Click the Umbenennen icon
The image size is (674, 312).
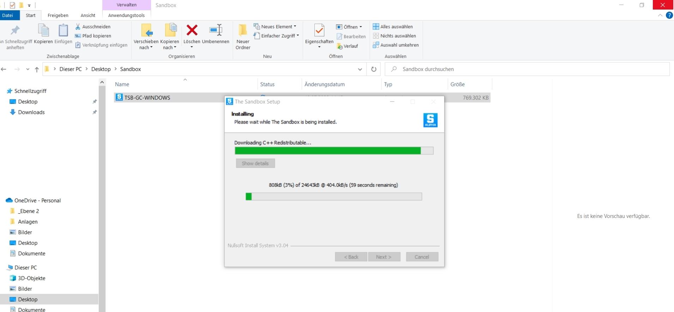[x=216, y=30]
